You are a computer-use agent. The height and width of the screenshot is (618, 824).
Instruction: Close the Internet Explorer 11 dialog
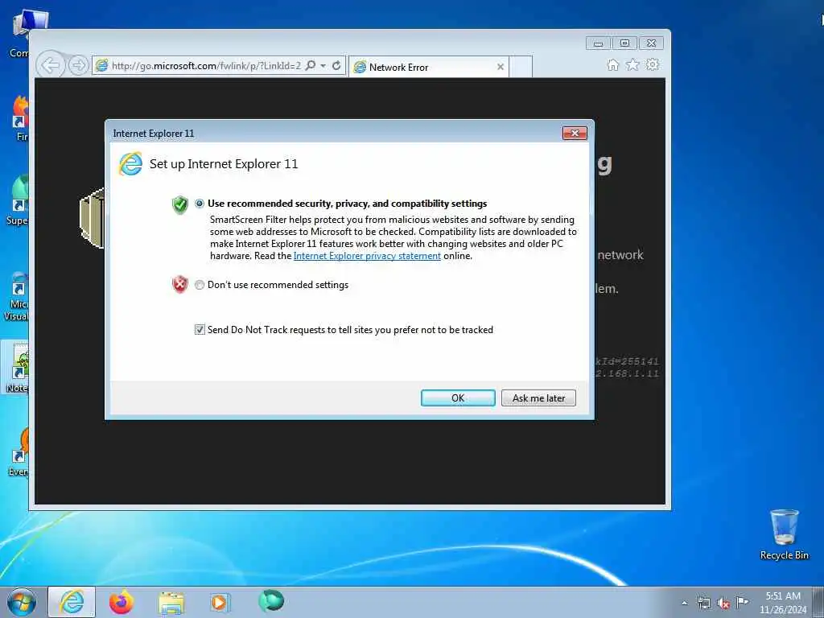(575, 134)
